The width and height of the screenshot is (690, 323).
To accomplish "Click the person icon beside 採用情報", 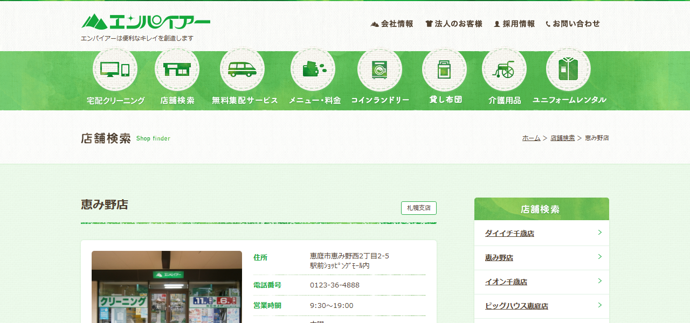I will 497,24.
